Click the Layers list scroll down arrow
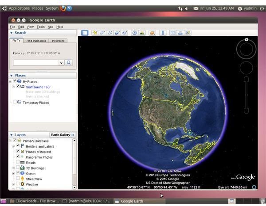 pos(74,187)
